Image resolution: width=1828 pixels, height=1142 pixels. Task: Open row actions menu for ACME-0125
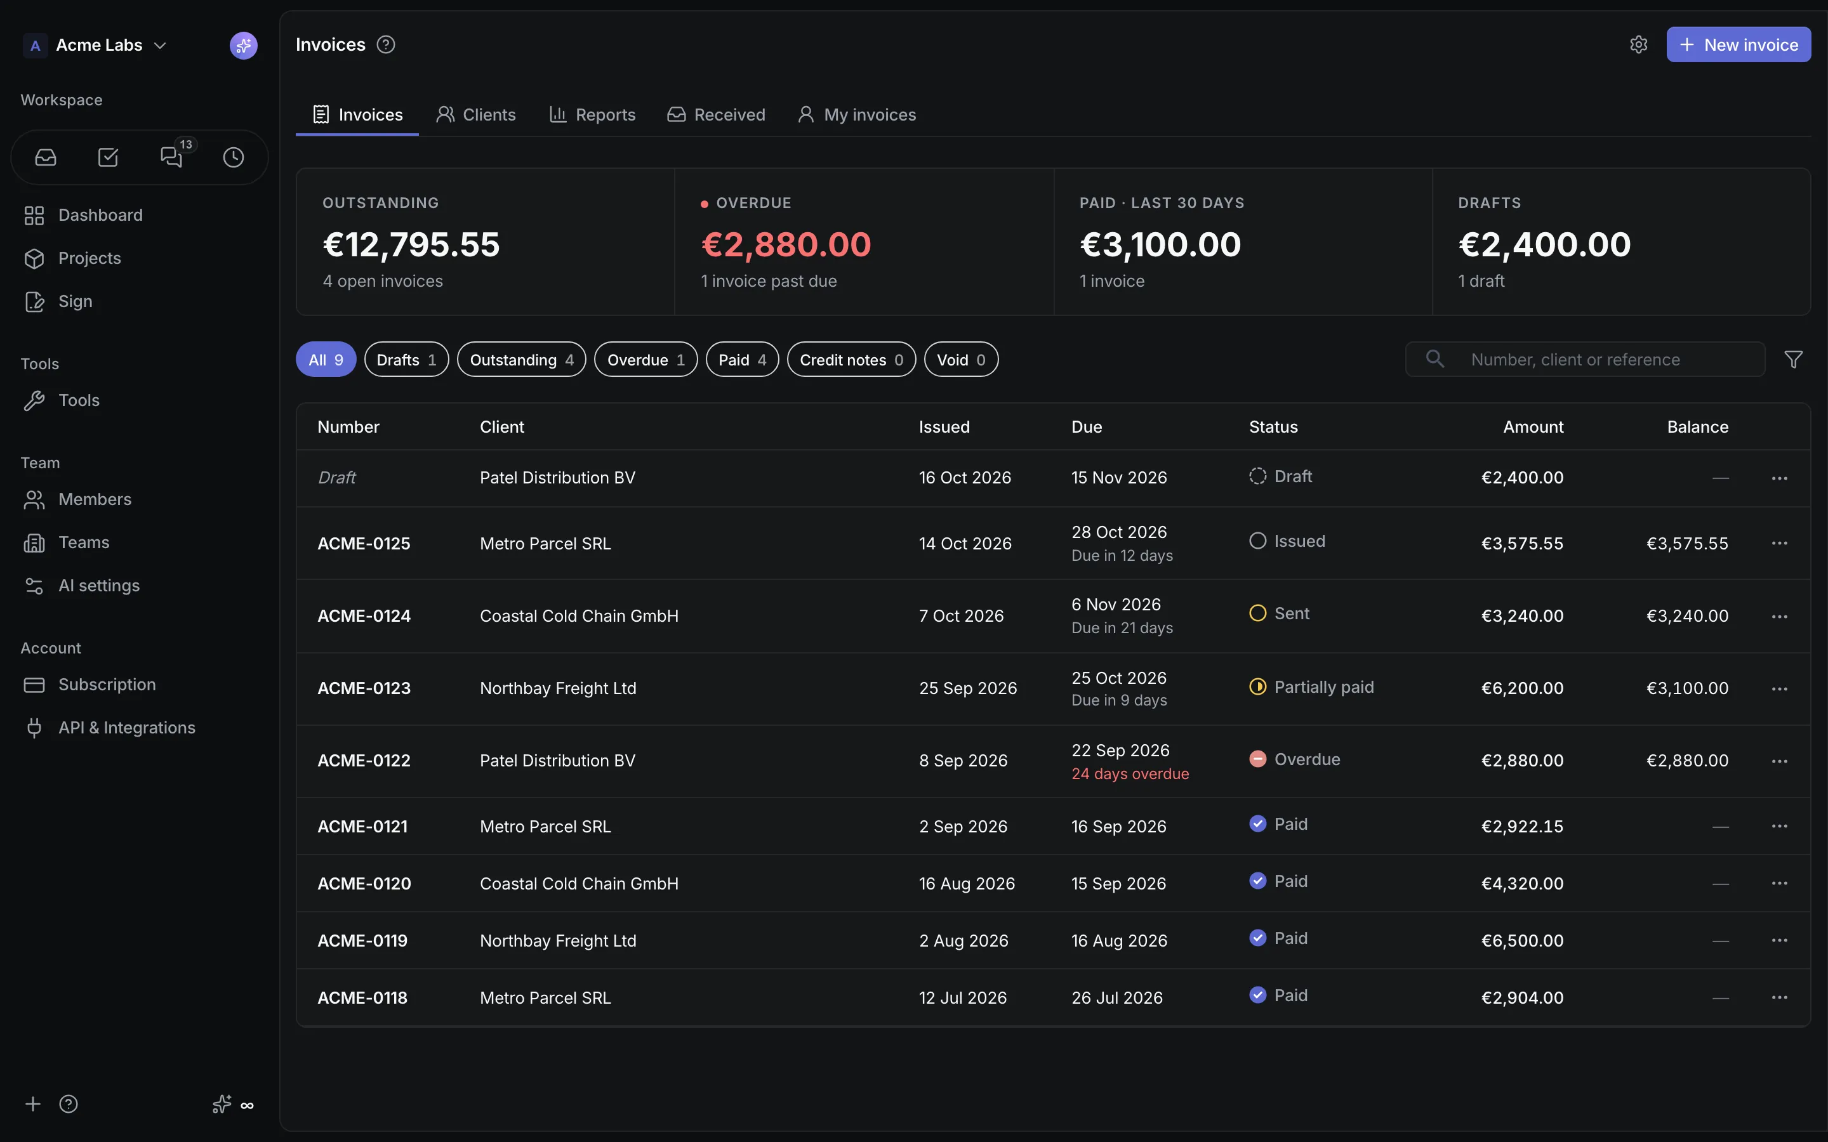click(1779, 543)
